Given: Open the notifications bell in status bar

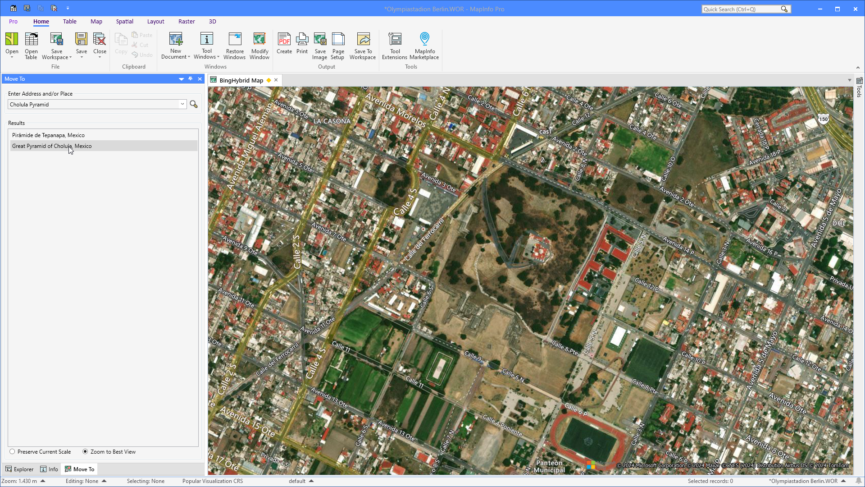Looking at the screenshot, I should [858, 481].
